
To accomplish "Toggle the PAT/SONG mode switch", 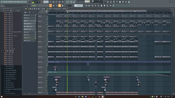I will pyautogui.click(x=33, y=2).
